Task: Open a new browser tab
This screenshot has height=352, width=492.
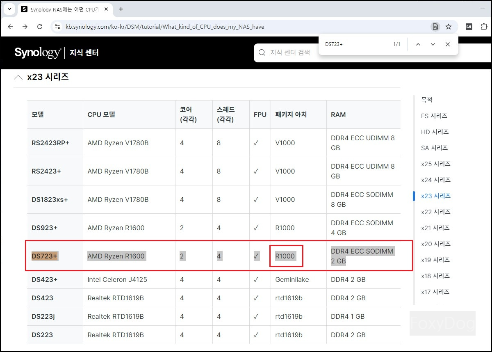Action: 121,9
